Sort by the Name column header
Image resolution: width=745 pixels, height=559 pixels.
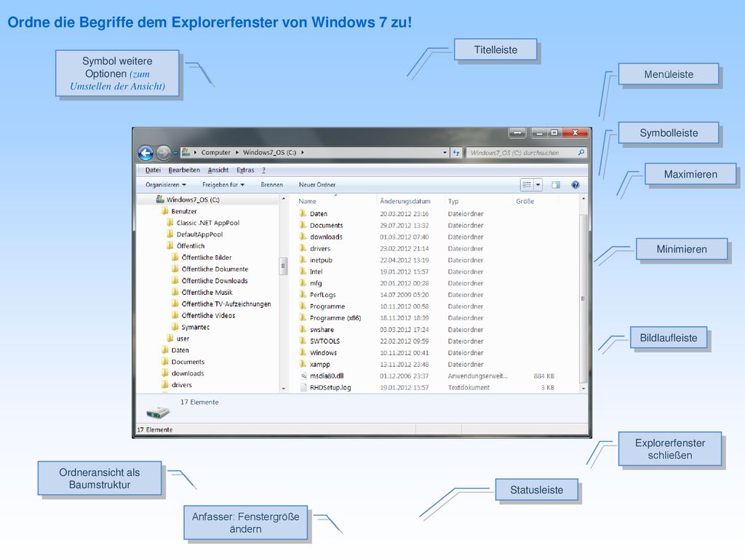click(x=308, y=201)
